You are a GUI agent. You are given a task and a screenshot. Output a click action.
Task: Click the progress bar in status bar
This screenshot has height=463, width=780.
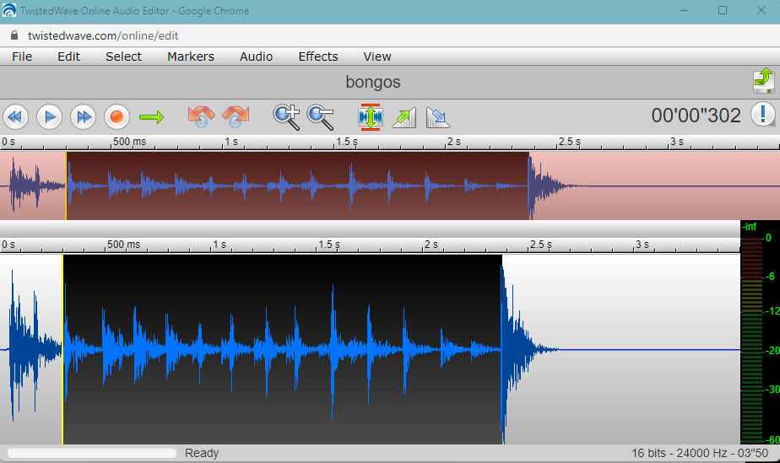(x=92, y=453)
